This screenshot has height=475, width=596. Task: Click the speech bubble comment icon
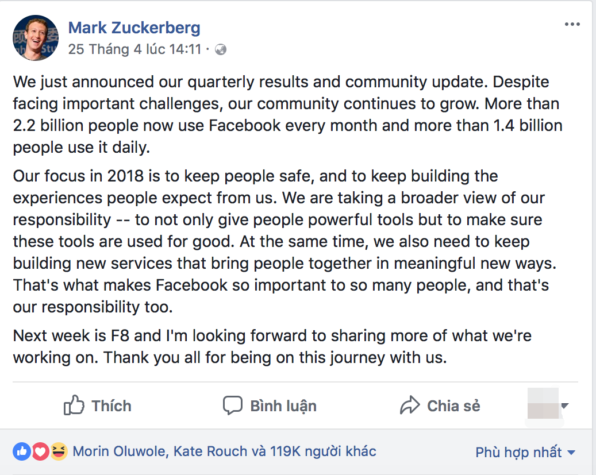pos(232,406)
